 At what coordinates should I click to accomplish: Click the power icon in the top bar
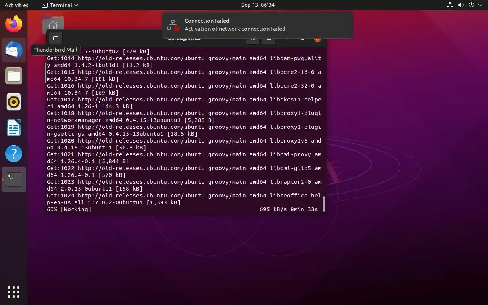[471, 5]
